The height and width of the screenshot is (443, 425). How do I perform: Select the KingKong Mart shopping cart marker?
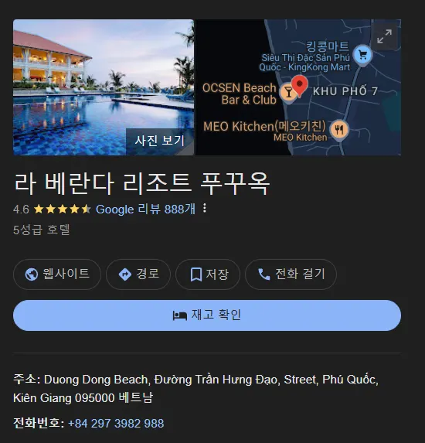[363, 55]
